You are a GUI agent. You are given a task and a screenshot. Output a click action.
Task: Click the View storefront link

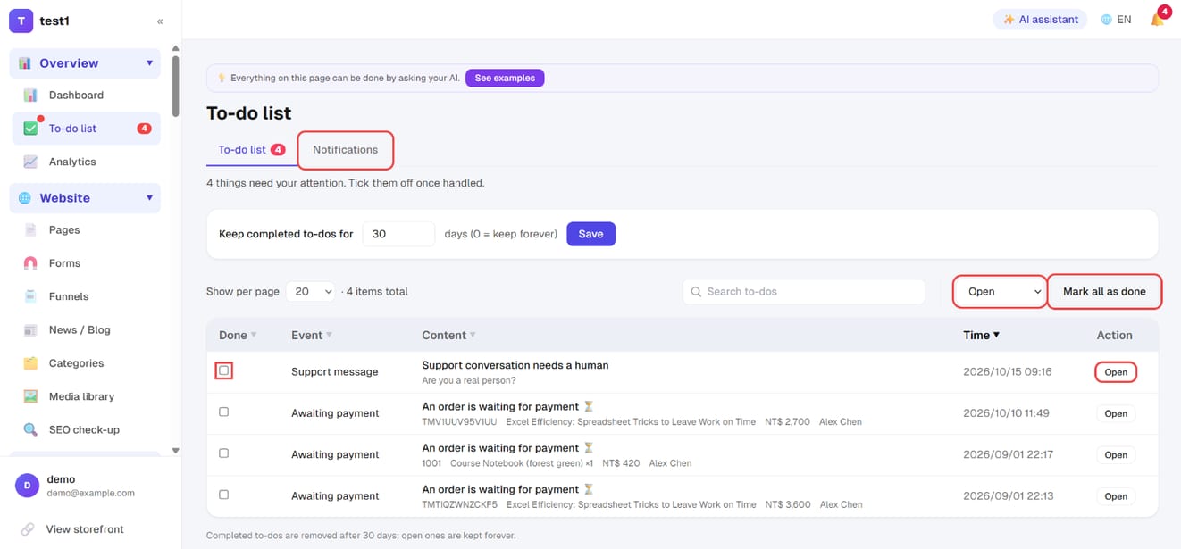click(86, 529)
